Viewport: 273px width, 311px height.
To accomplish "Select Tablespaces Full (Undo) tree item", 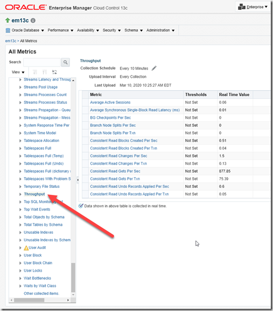I will coord(44,164).
